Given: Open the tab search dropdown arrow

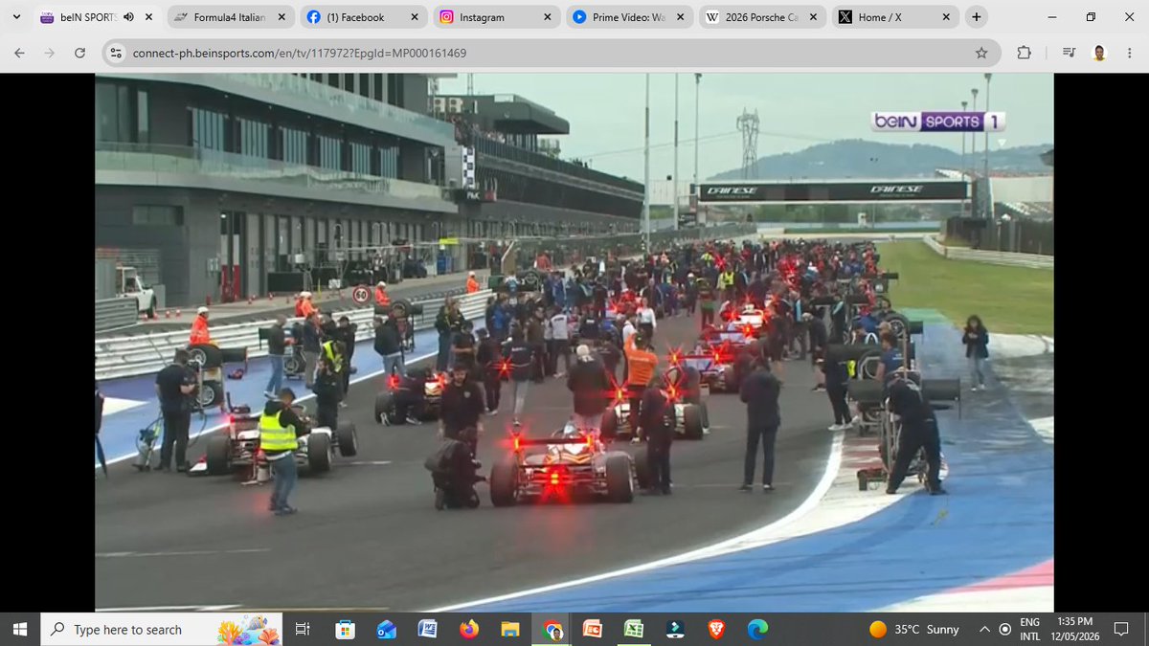Looking at the screenshot, I should pos(16,17).
